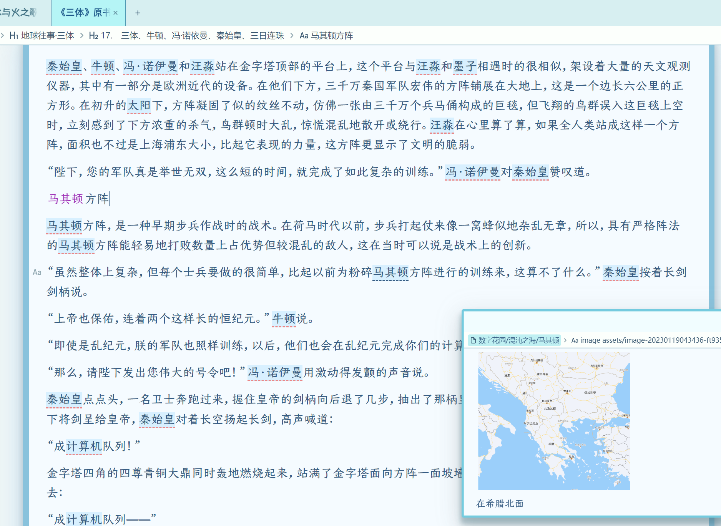
Task: Click the Aa 马其顿方阵 breadcrumb item
Action: coord(326,36)
